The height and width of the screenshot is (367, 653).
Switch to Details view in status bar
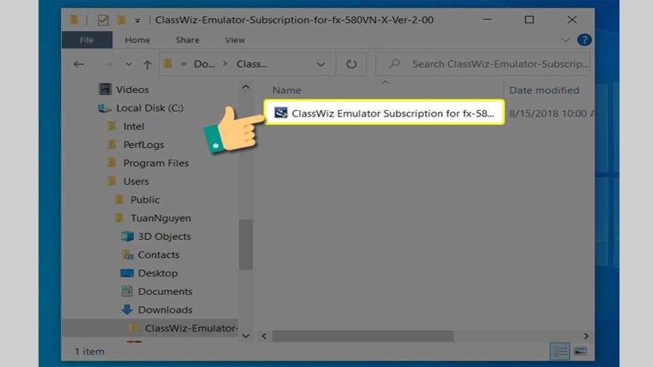560,351
